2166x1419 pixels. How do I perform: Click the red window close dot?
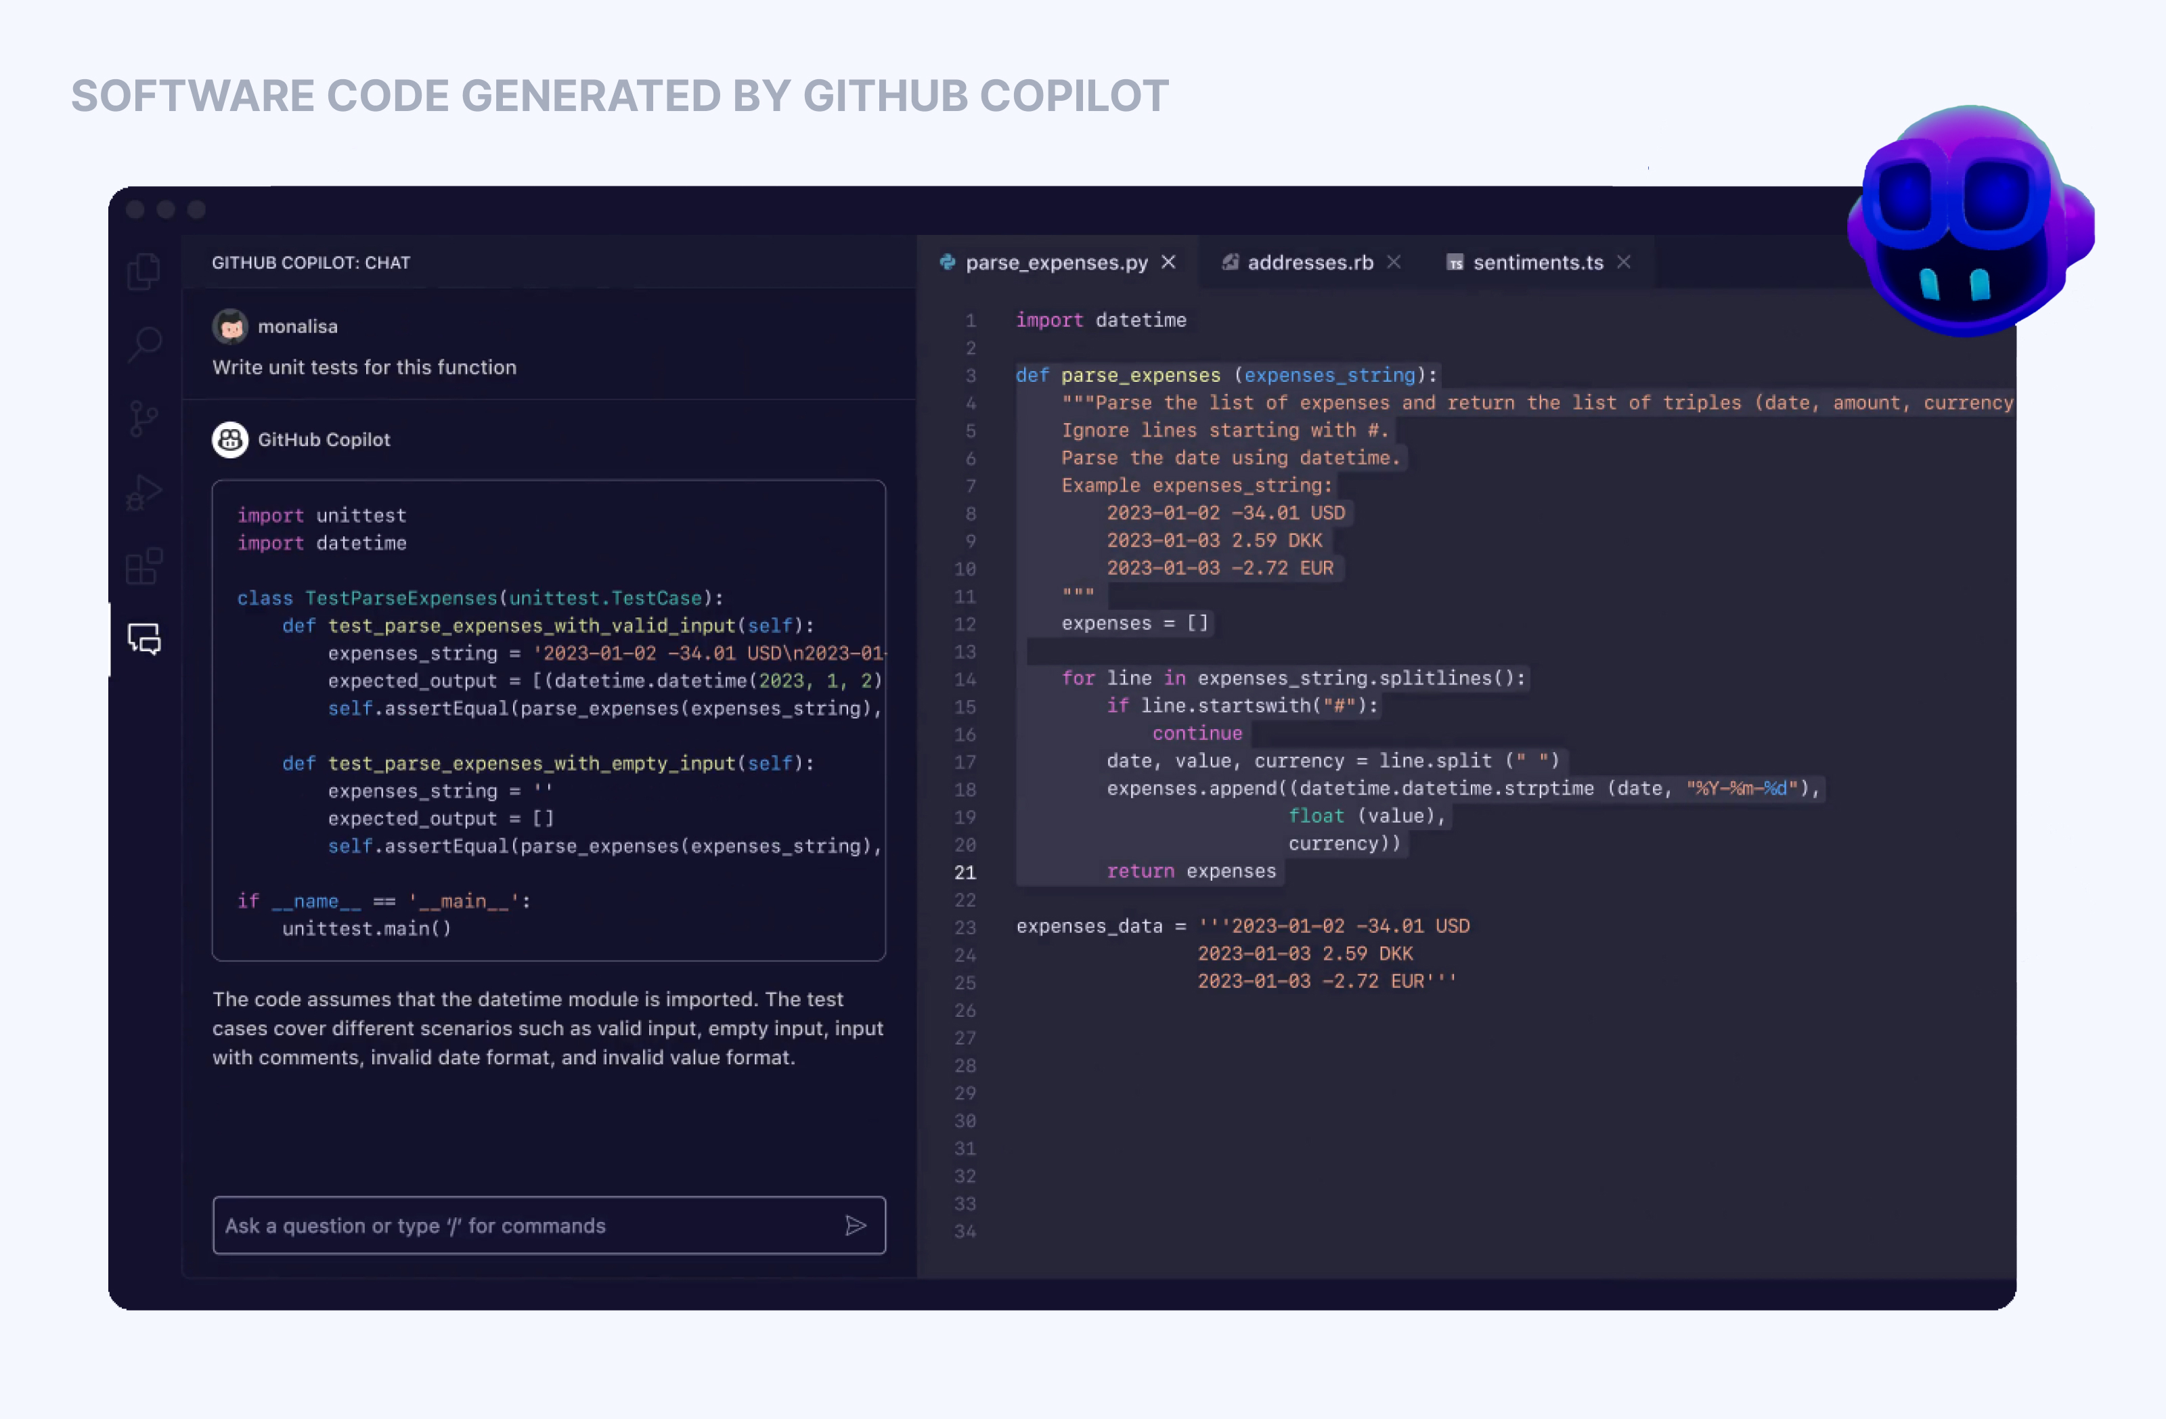click(x=135, y=209)
